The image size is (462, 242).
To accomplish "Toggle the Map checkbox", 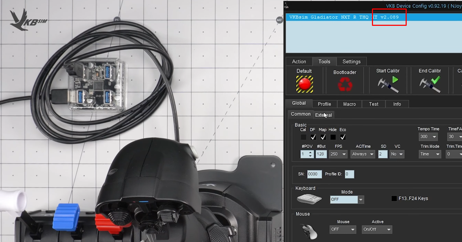I will point(323,137).
